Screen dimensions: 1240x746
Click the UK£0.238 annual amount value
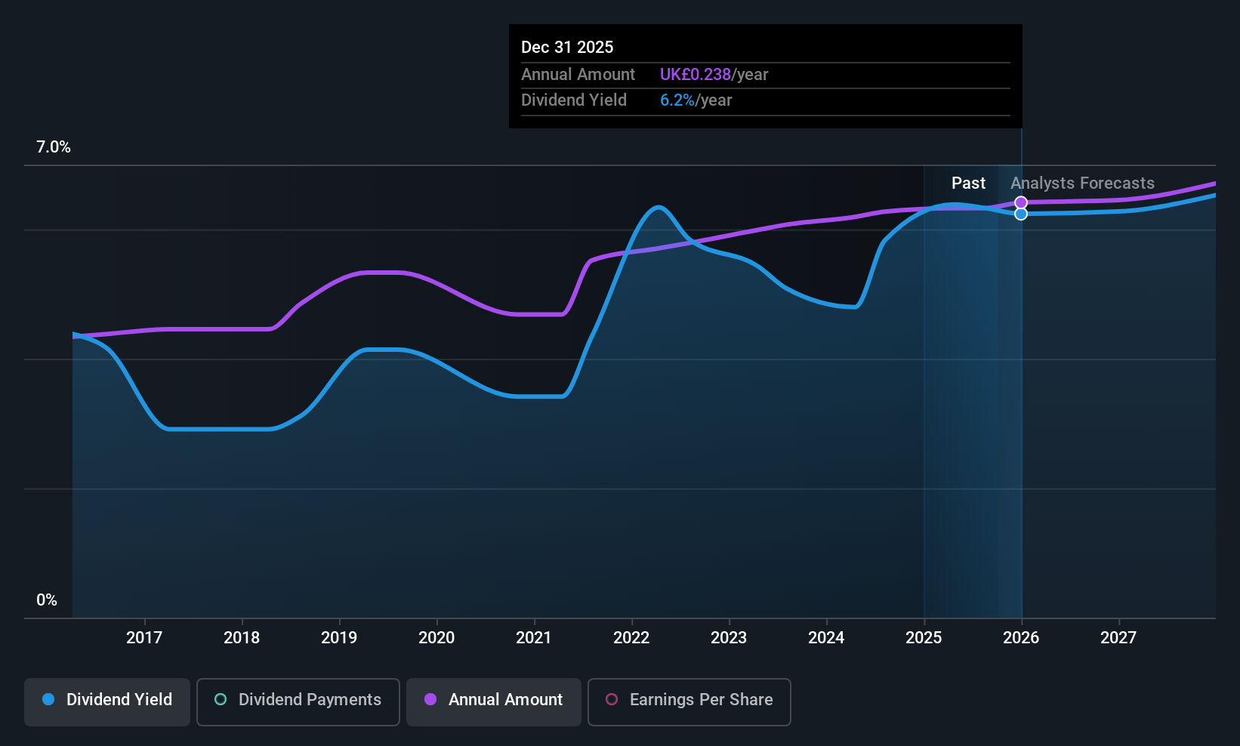point(696,75)
